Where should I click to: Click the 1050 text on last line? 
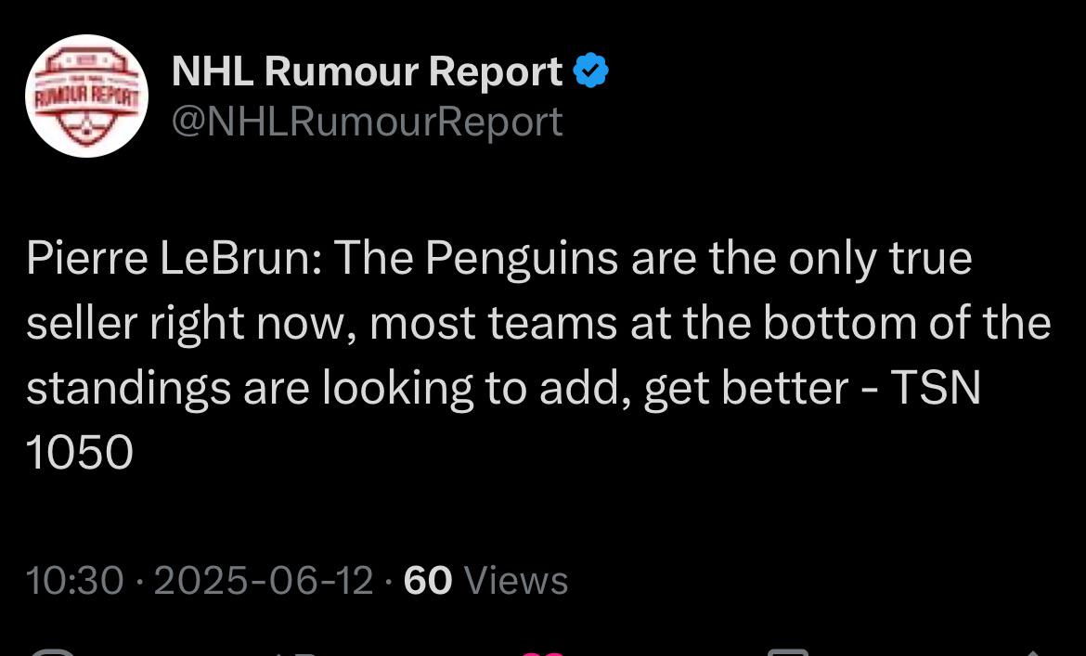click(80, 453)
